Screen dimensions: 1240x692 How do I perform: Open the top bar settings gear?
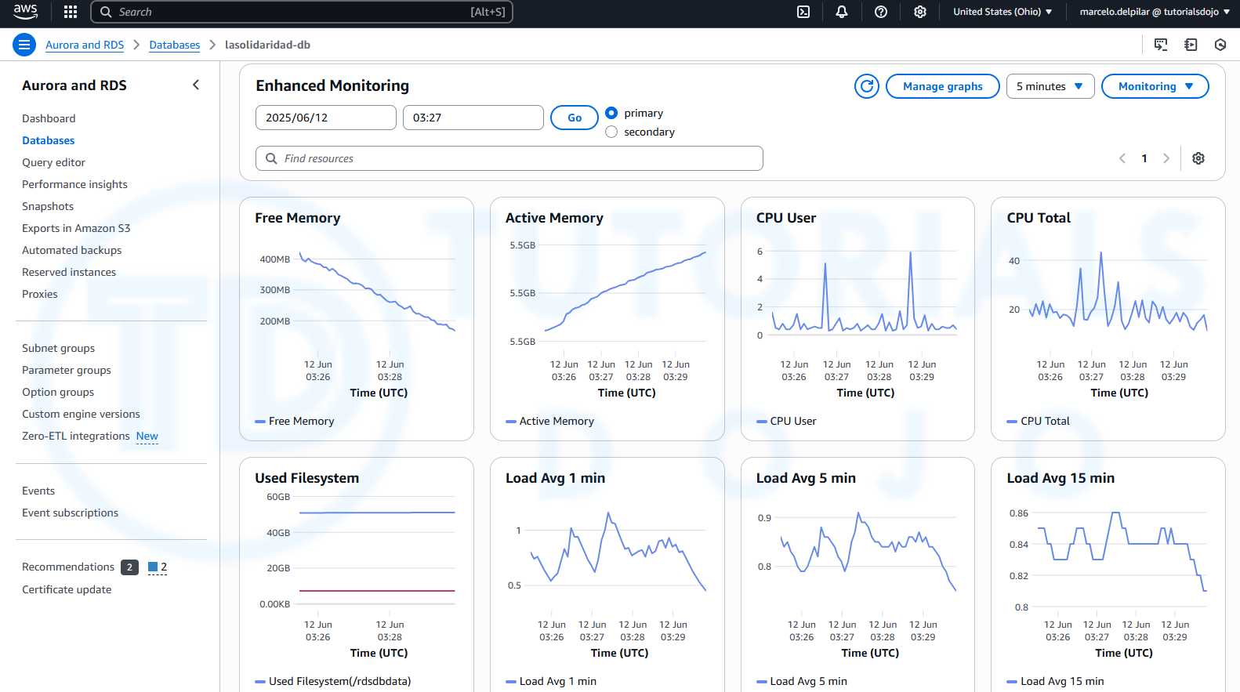[920, 12]
